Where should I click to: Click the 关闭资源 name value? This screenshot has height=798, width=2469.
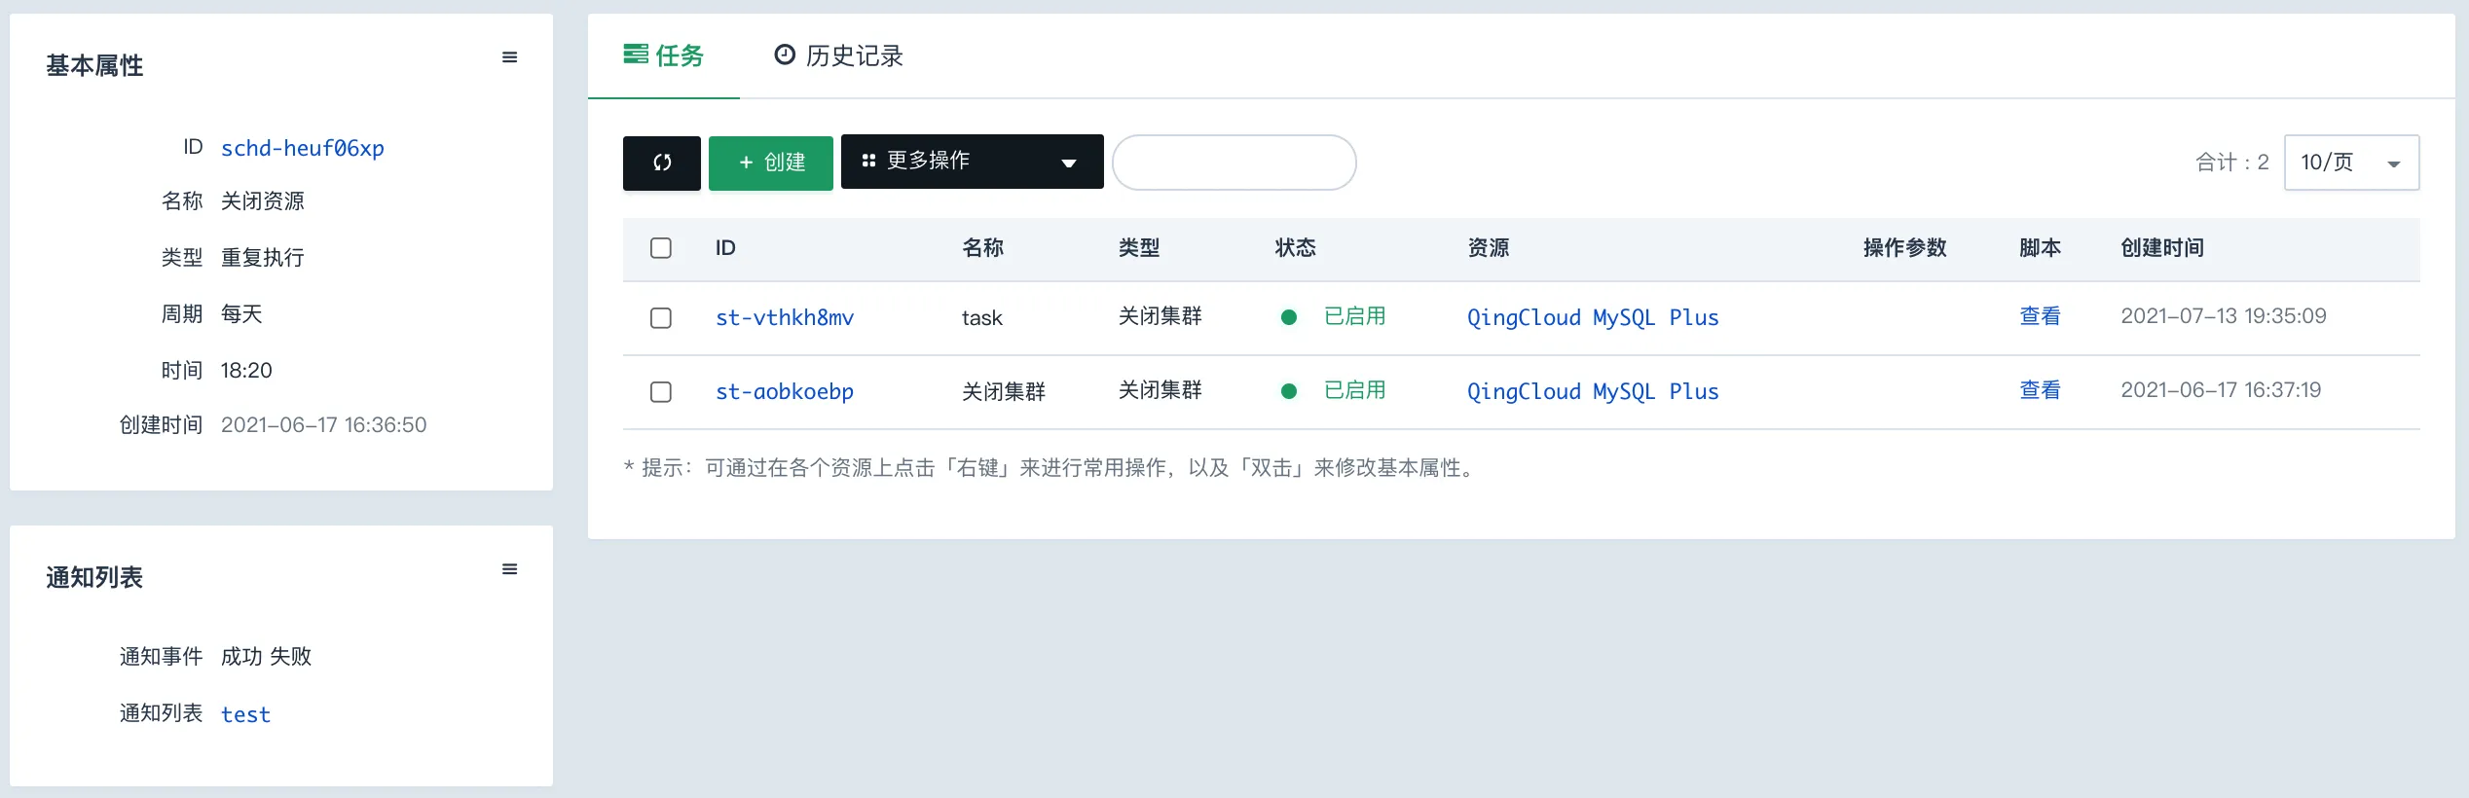[x=263, y=201]
